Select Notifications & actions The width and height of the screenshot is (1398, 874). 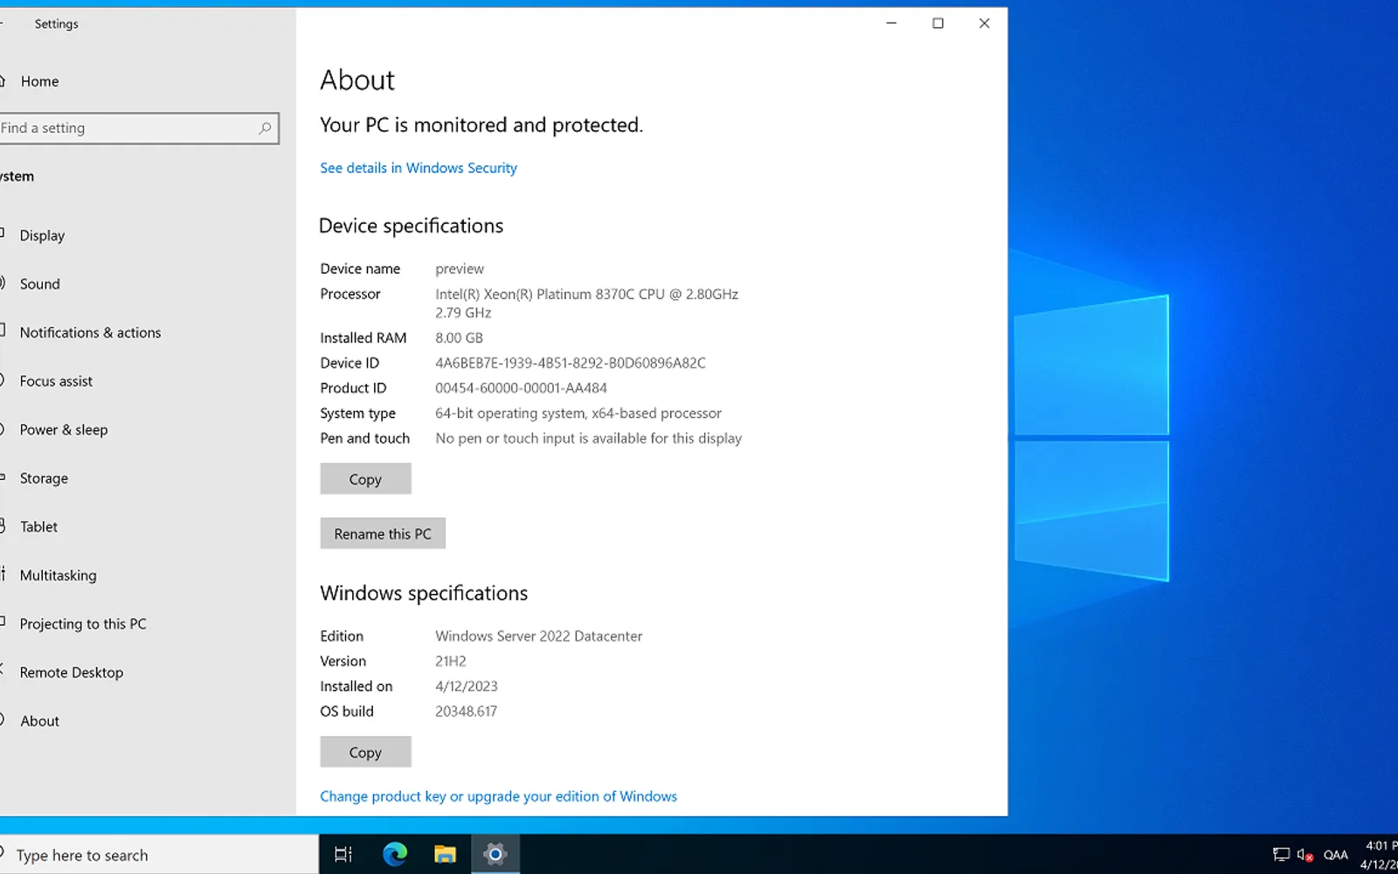(x=90, y=333)
